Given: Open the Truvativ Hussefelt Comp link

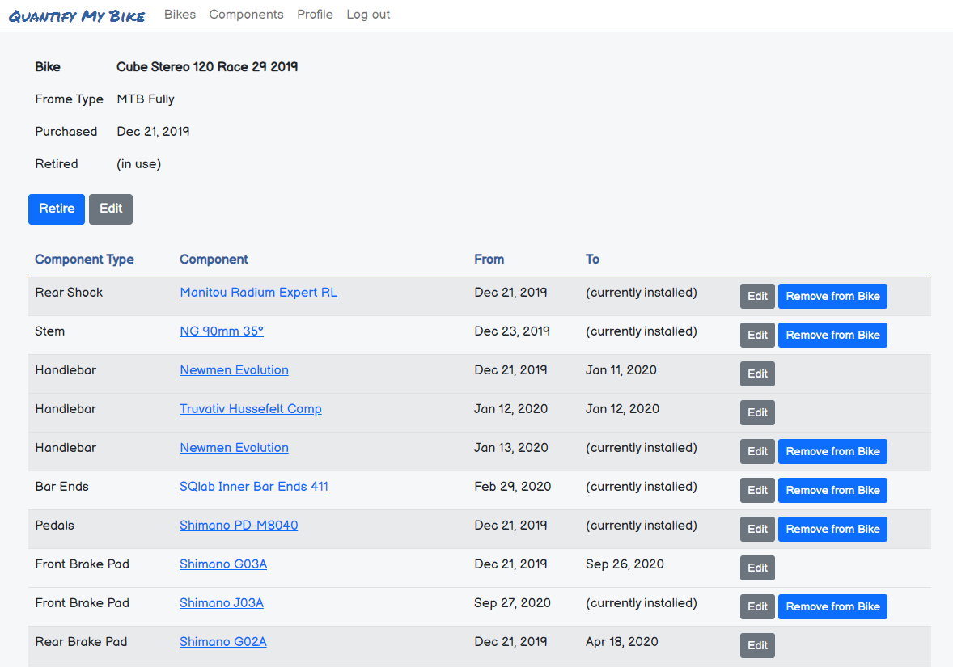Looking at the screenshot, I should (x=251, y=409).
